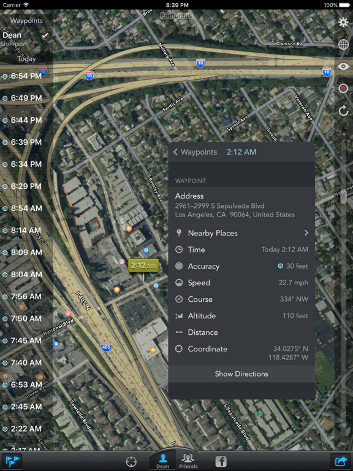Viewport: 353px width, 471px height.
Task: Tap the pink POI marker near pin
Action: click(x=121, y=262)
